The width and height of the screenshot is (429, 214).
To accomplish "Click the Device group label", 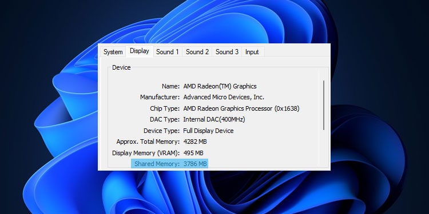I will point(121,67).
